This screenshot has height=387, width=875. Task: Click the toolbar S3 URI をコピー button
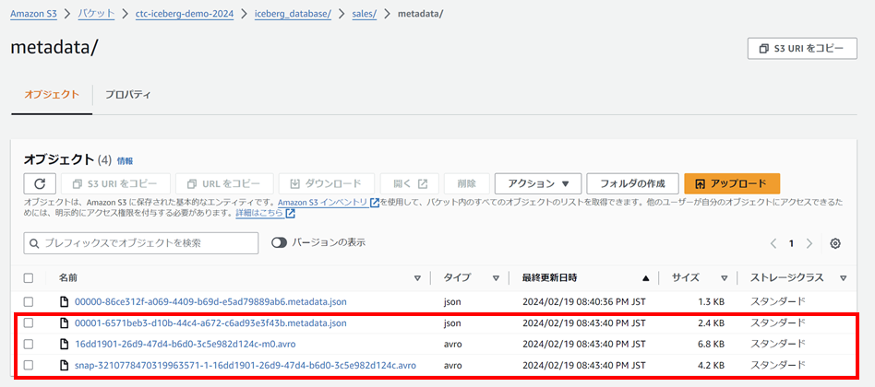pyautogui.click(x=115, y=183)
